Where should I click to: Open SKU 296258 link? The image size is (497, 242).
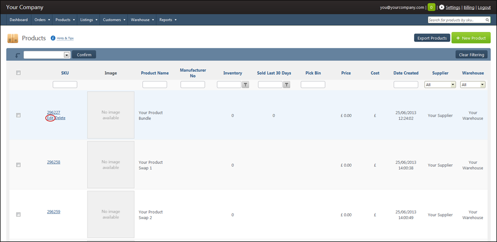pos(53,162)
